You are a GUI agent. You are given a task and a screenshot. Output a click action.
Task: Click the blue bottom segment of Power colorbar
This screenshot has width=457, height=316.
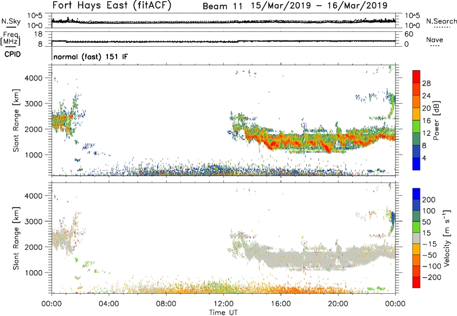coord(416,164)
